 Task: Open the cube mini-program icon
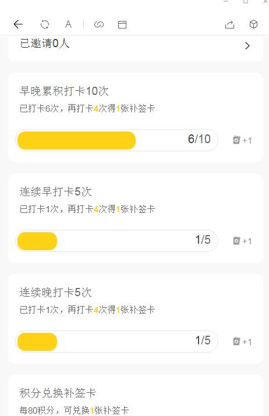254,24
